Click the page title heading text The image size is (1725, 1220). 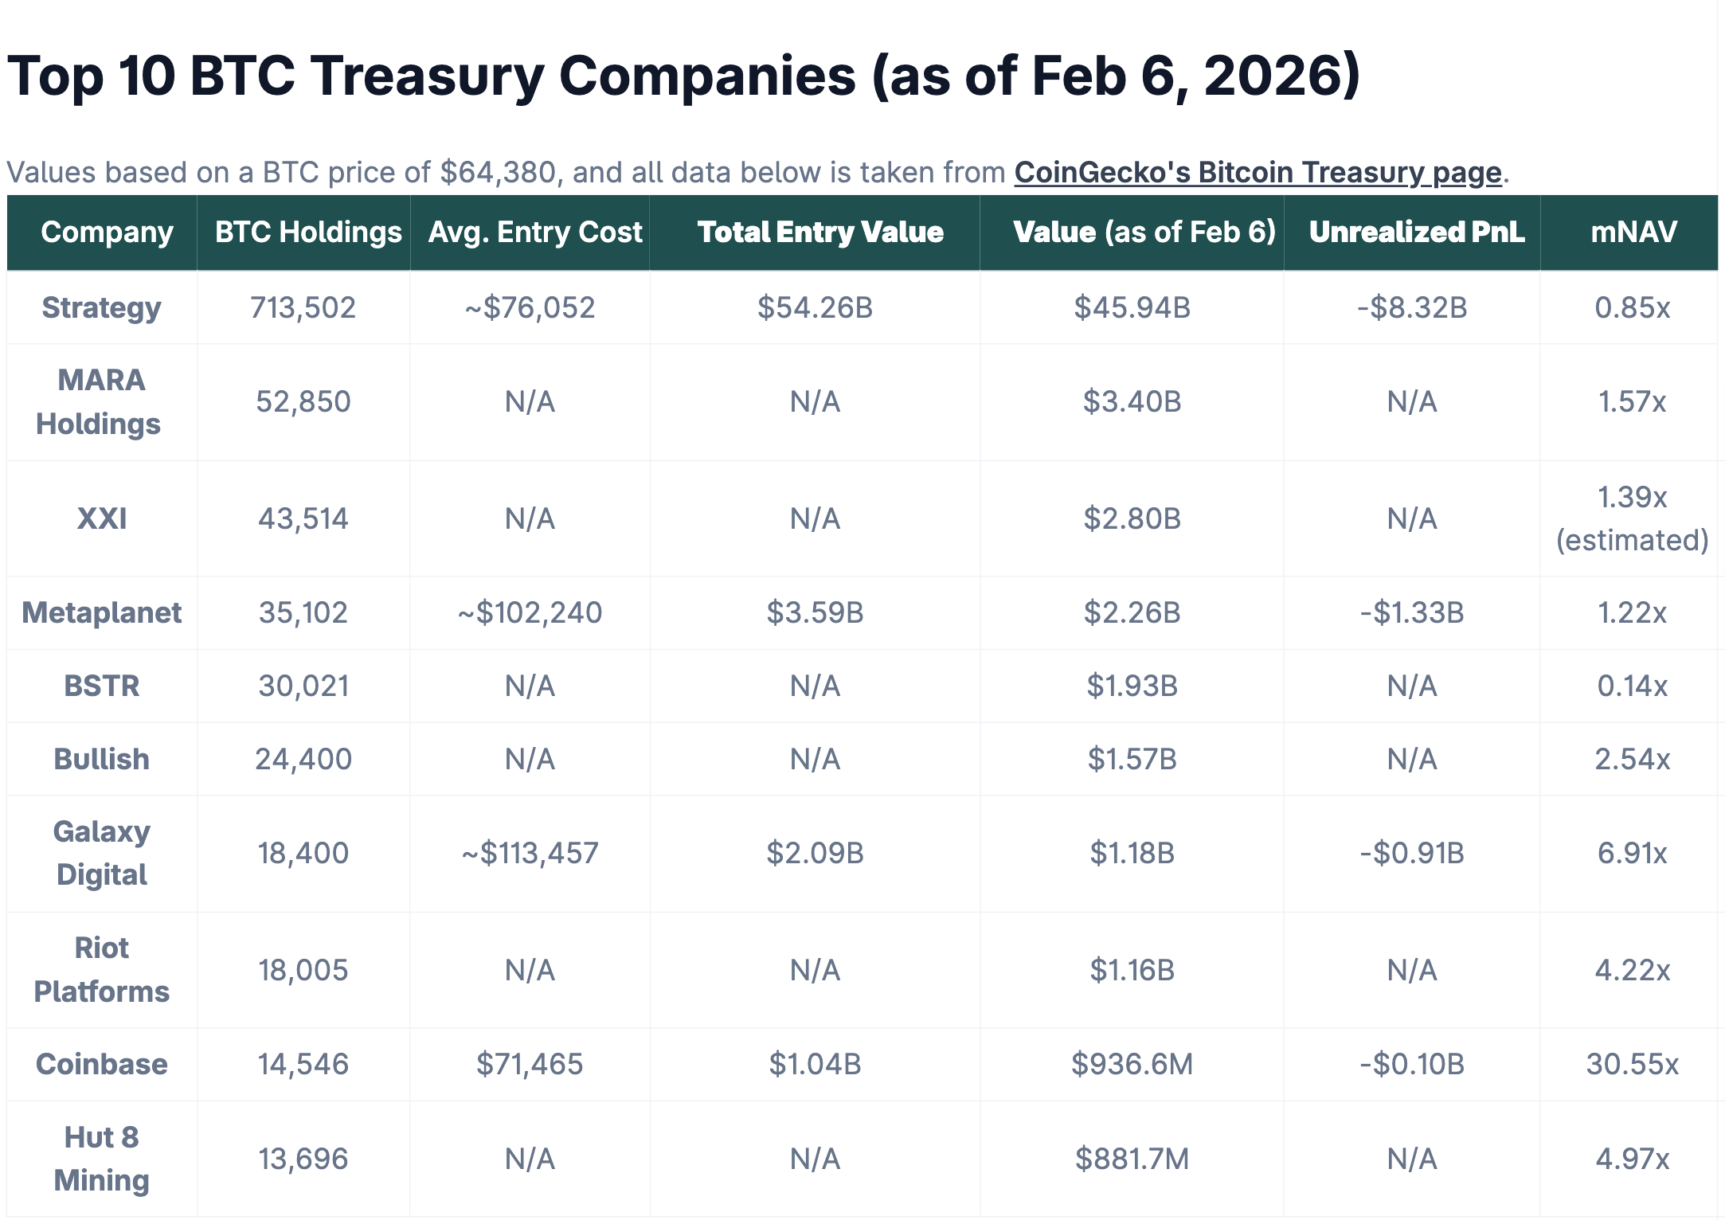(683, 76)
